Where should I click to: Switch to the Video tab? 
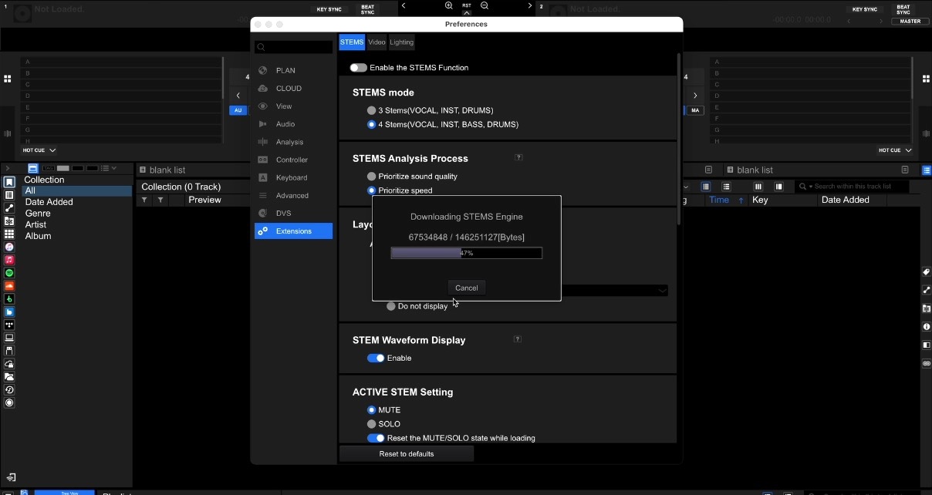point(376,42)
